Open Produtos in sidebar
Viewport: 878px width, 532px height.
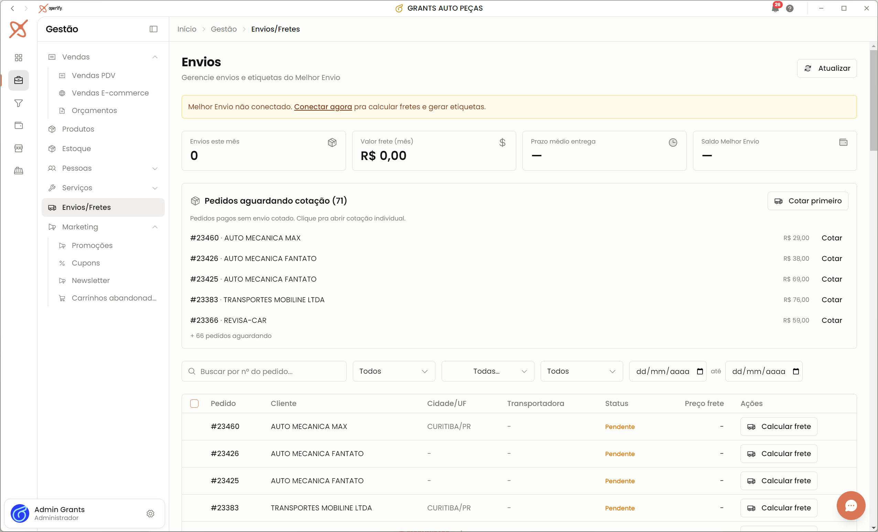(x=103, y=129)
